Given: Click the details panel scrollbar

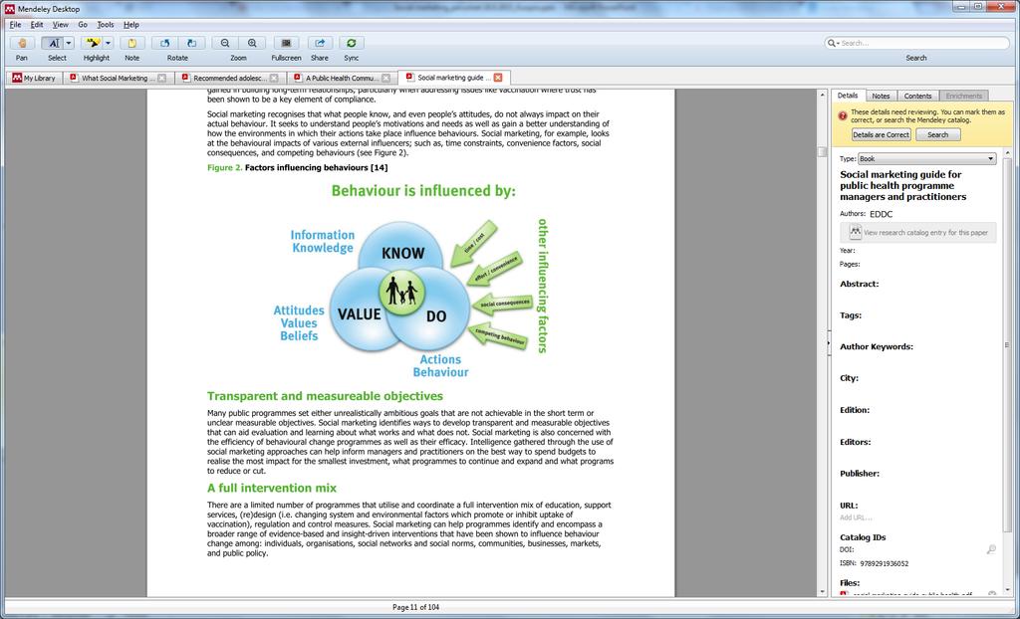Looking at the screenshot, I should (x=1008, y=344).
